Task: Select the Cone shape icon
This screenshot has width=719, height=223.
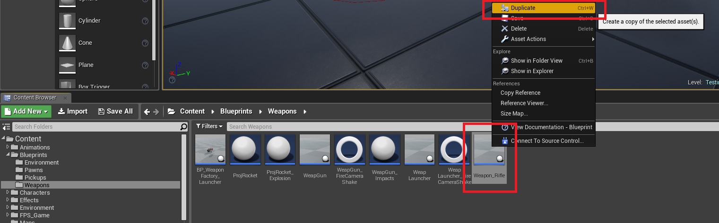Action: click(67, 43)
